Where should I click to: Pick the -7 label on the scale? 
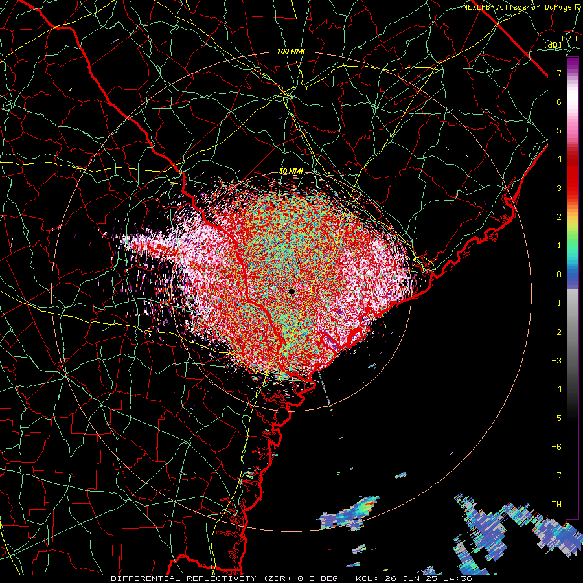click(556, 475)
